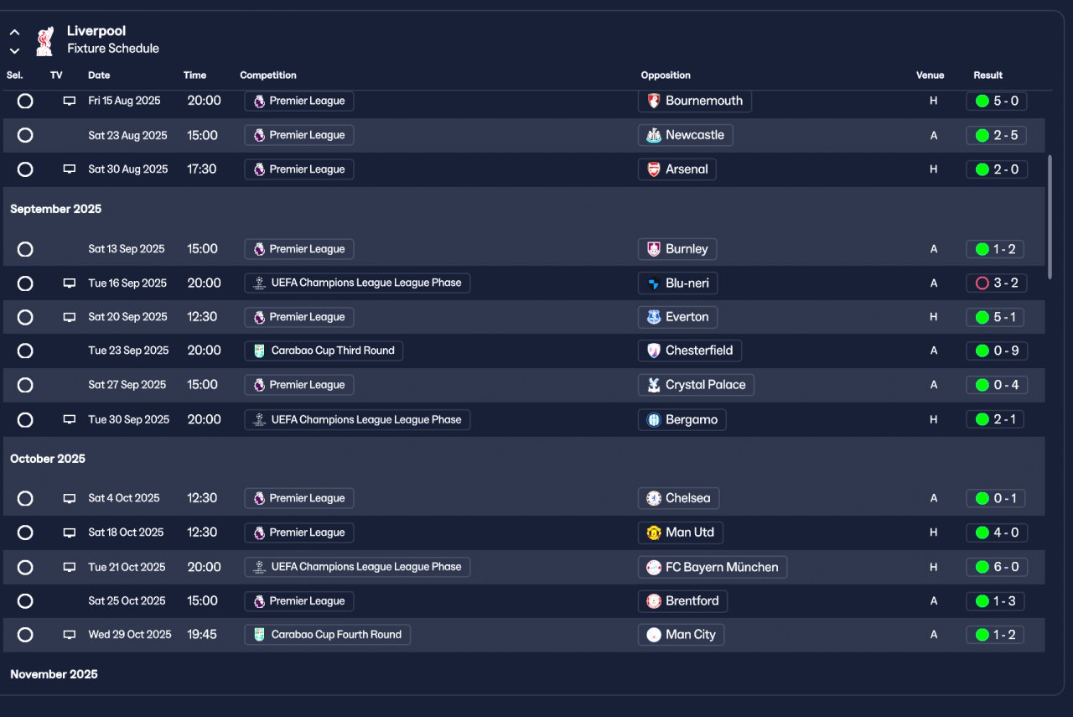
Task: Click Premier League logo in Newcastle row
Action: [259, 135]
